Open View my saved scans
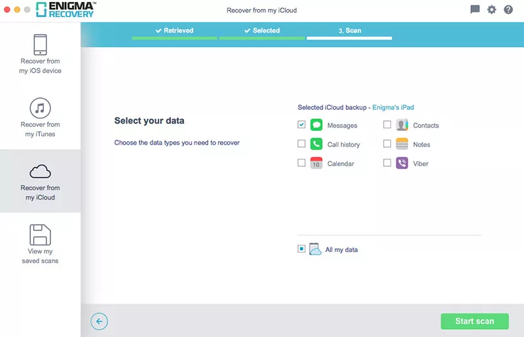Screen dimensions: 524x337 (x=40, y=244)
